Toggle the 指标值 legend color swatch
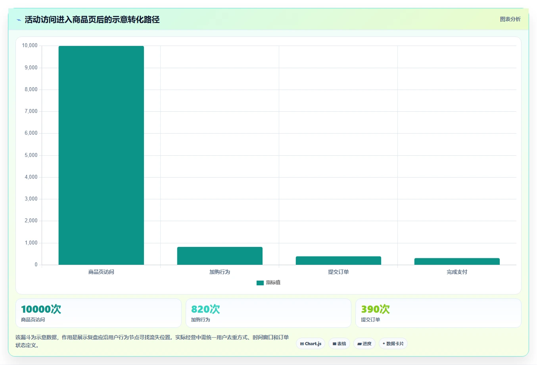This screenshot has height=365, width=537. point(260,283)
